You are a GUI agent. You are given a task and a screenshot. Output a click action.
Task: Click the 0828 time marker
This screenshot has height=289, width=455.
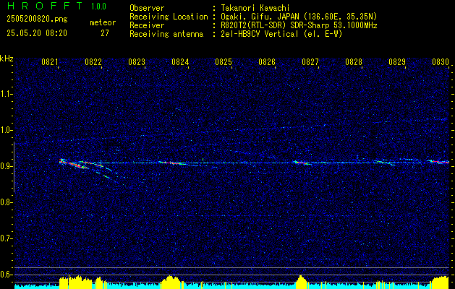354,62
